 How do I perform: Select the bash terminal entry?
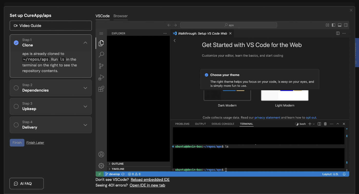point(301,124)
